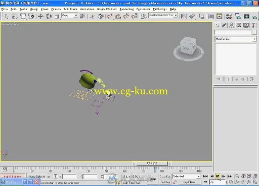
Task: Click Use Pivot Point Center icon
Action: (x=82, y=16)
